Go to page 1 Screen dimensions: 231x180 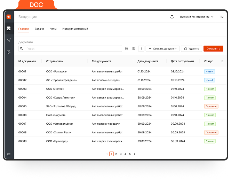coord(111,154)
